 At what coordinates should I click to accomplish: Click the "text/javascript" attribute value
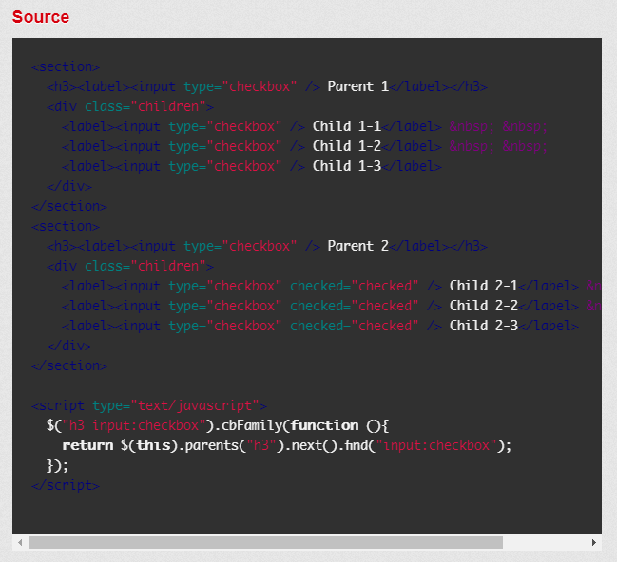tap(194, 405)
